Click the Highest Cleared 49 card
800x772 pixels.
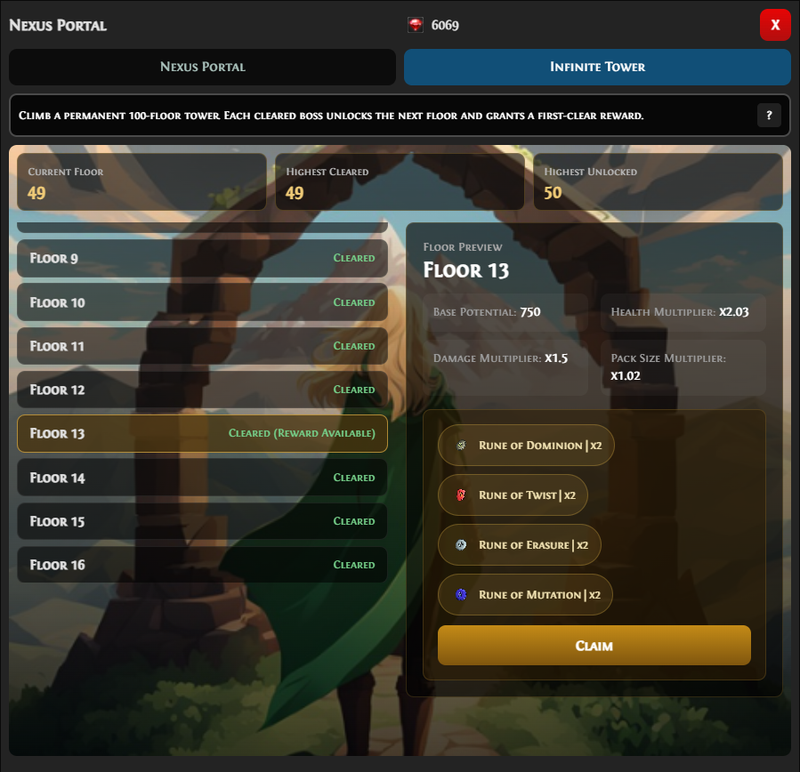pos(400,182)
